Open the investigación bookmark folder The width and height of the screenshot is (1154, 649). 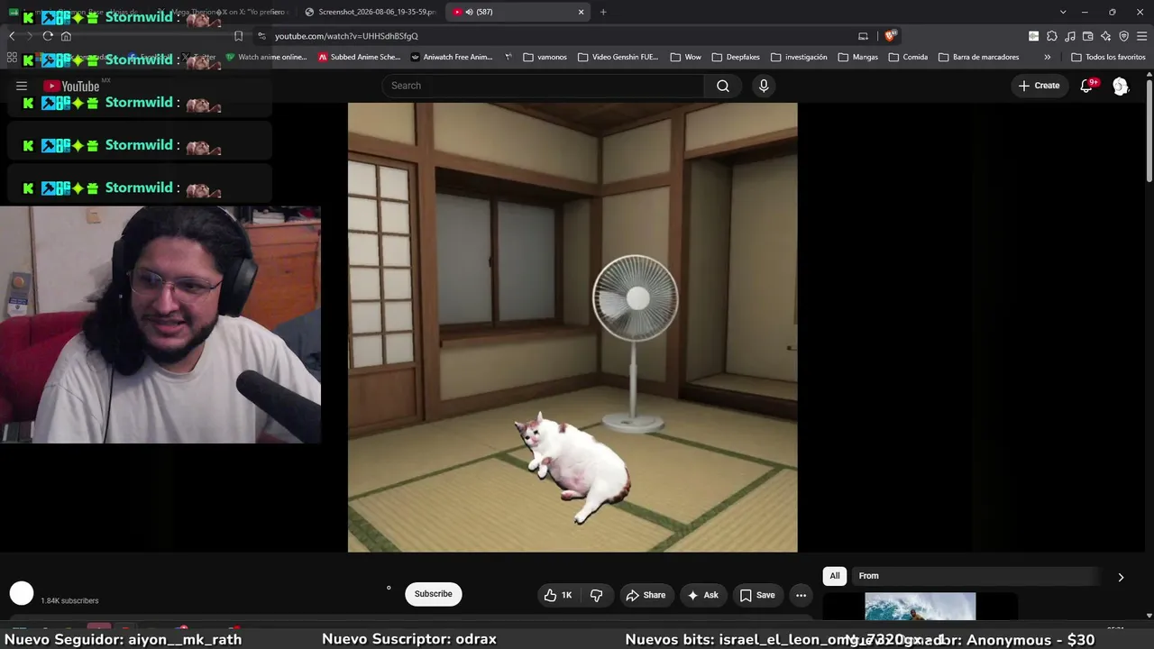pos(799,57)
